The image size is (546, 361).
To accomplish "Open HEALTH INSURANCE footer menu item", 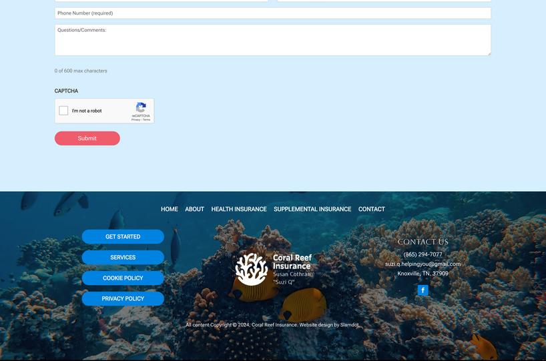I will pos(239,209).
